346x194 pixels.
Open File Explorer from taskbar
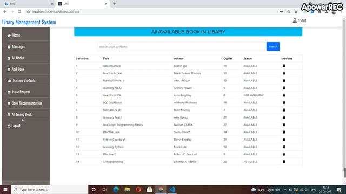tap(127, 189)
